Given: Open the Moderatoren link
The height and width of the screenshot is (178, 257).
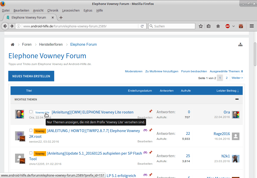Looking at the screenshot, I should (x=134, y=71).
